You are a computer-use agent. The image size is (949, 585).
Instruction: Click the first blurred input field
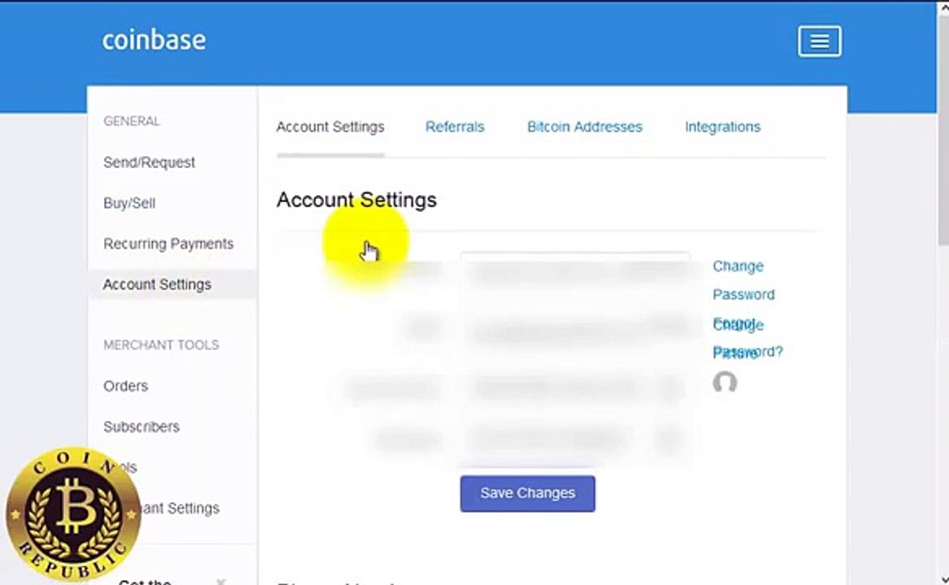[575, 270]
